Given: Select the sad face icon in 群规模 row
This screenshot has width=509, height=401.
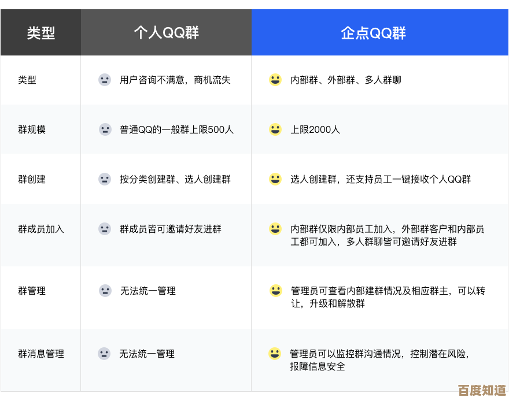Looking at the screenshot, I should click(x=105, y=129).
